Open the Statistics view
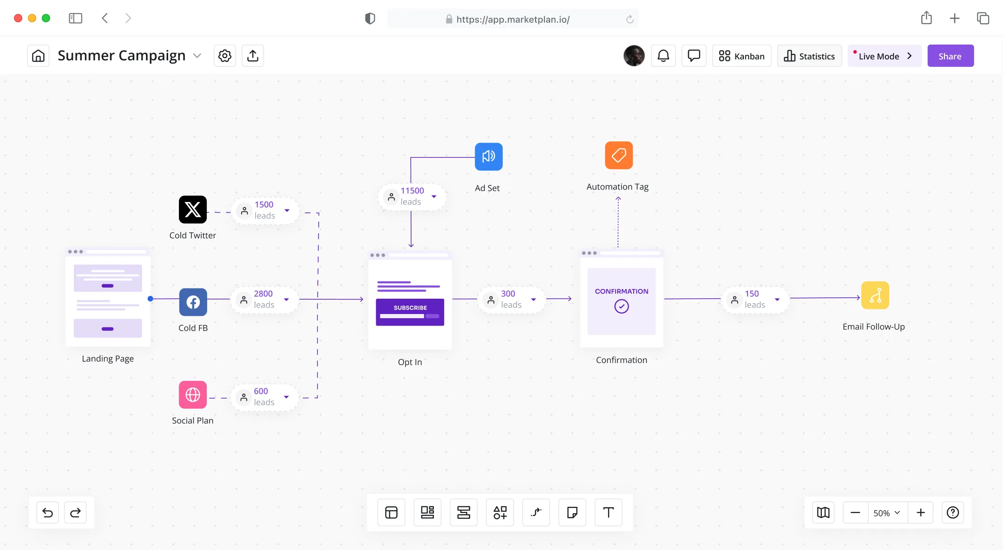Screen dimensions: 1003x550 tap(809, 56)
